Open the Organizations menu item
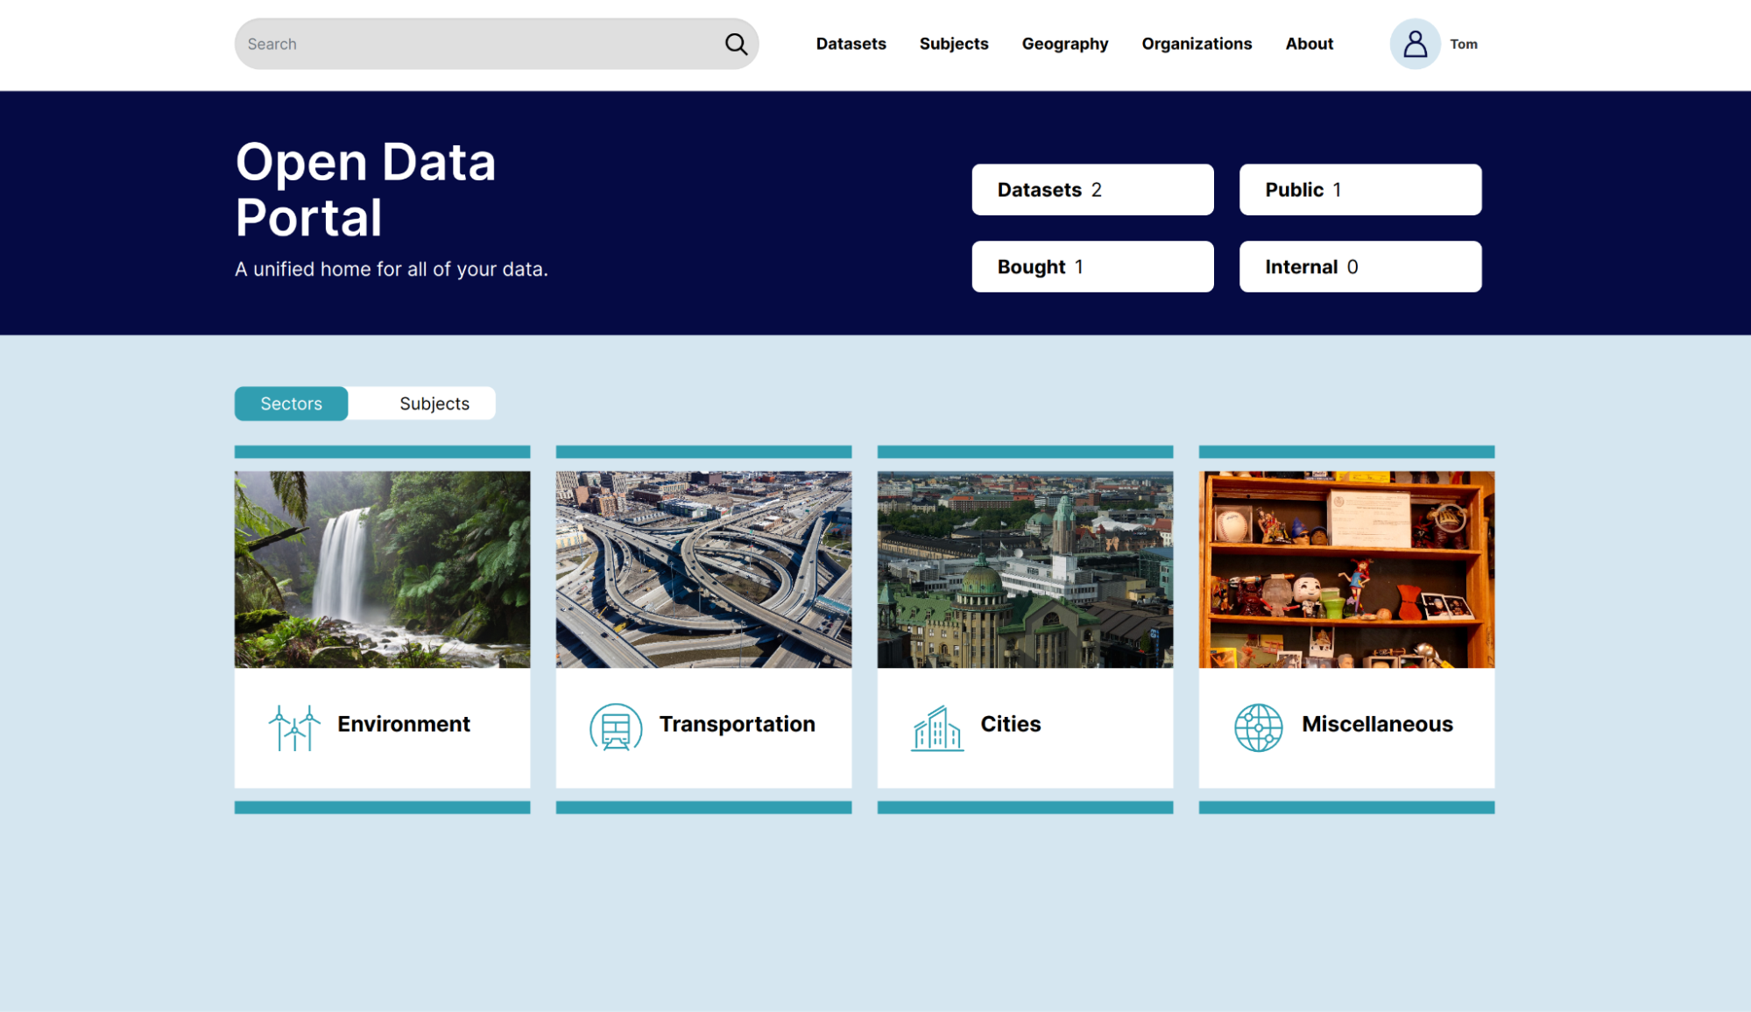The image size is (1751, 1012). coord(1196,44)
